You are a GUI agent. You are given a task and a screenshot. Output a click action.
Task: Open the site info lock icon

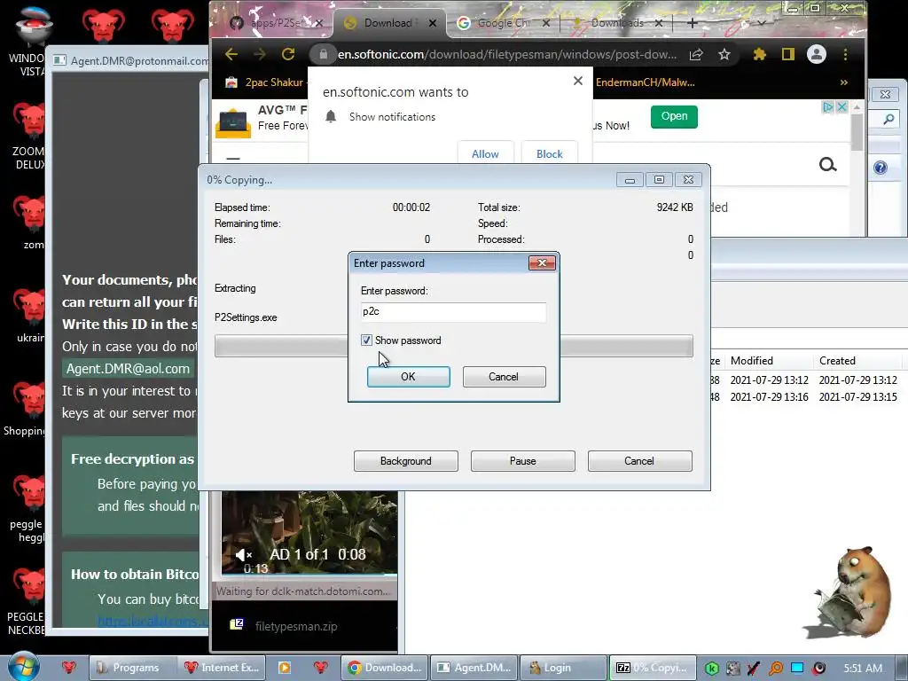[323, 54]
